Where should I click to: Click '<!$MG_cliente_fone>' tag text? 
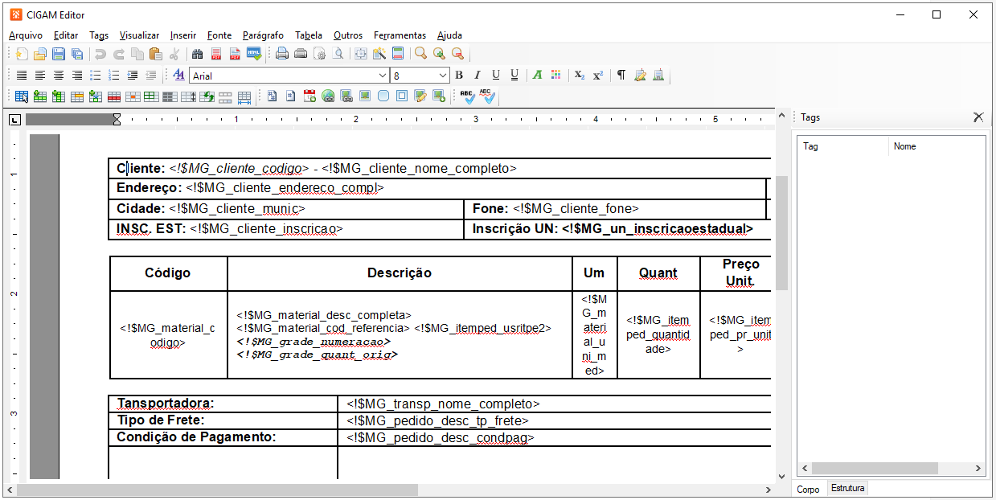576,208
